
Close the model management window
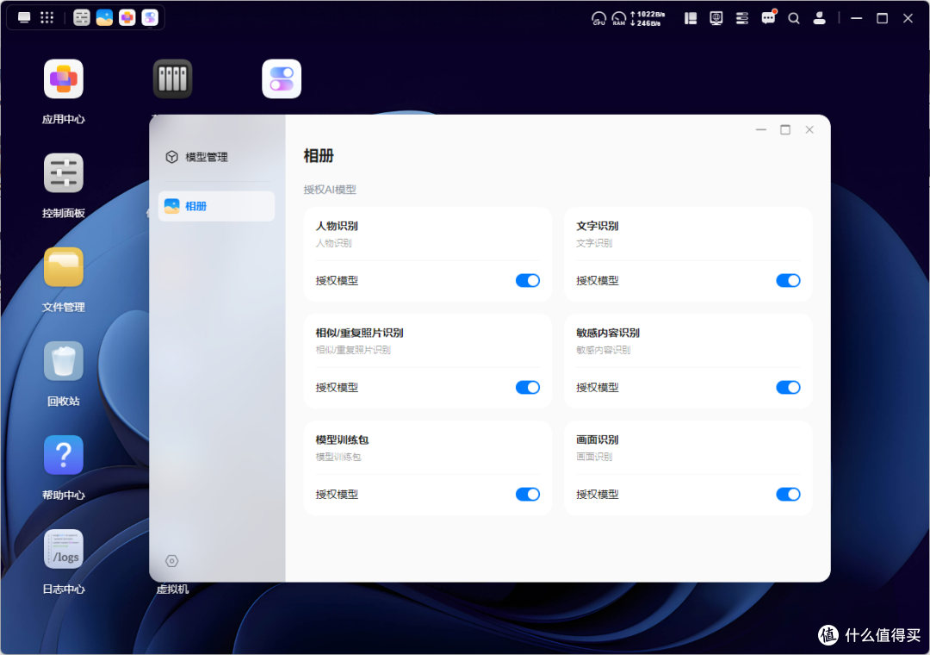pos(809,129)
